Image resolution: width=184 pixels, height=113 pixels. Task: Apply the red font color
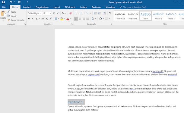[68, 19]
